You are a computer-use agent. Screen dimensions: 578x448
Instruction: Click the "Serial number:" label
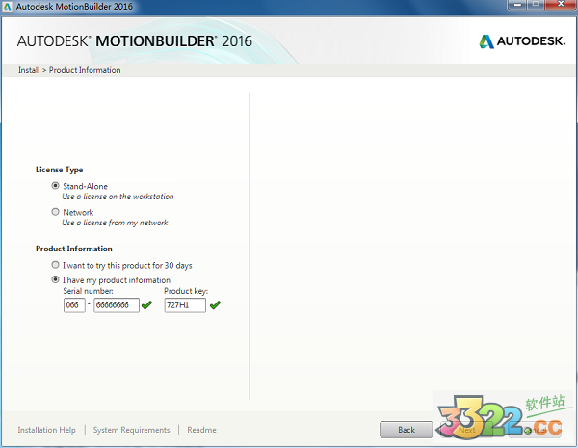pos(88,291)
